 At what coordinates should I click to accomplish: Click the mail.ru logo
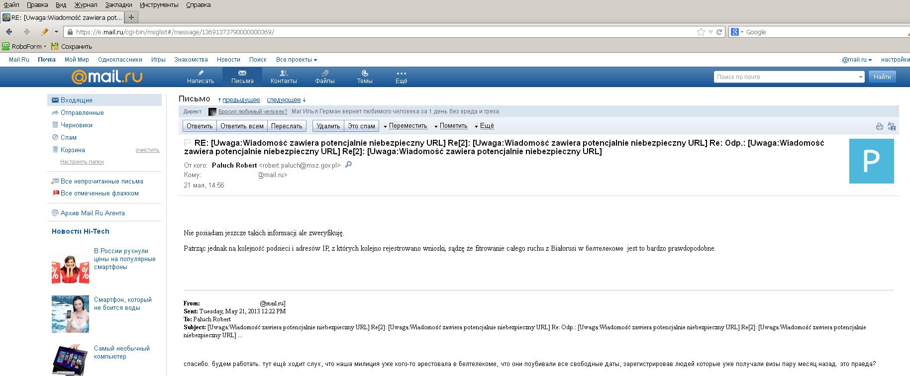coord(107,77)
